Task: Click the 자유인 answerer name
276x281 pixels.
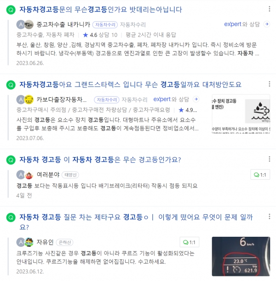Action: click(x=45, y=242)
